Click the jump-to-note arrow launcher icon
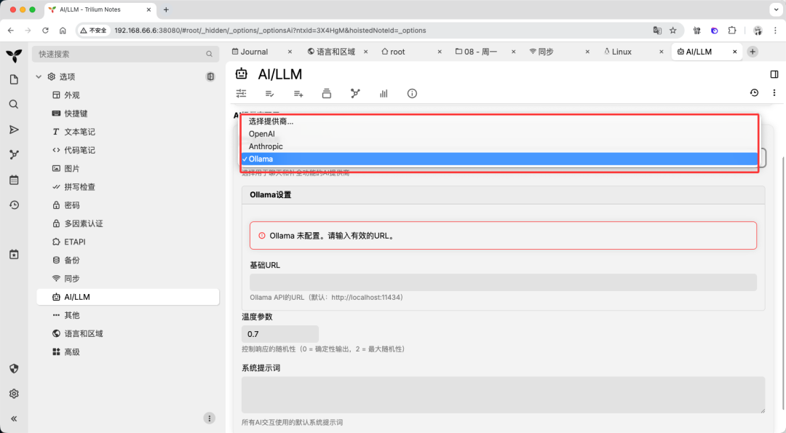 pyautogui.click(x=14, y=130)
